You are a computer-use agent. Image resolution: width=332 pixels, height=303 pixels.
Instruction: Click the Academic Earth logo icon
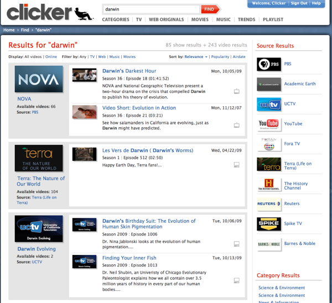click(269, 84)
